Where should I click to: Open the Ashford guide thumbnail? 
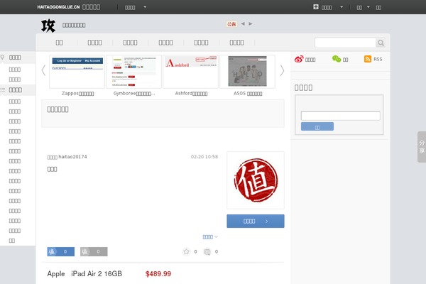pyautogui.click(x=190, y=72)
